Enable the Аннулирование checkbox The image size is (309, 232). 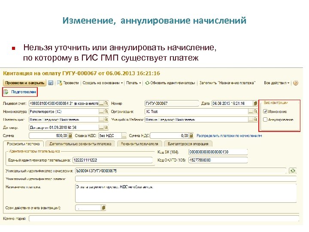pyautogui.click(x=265, y=119)
